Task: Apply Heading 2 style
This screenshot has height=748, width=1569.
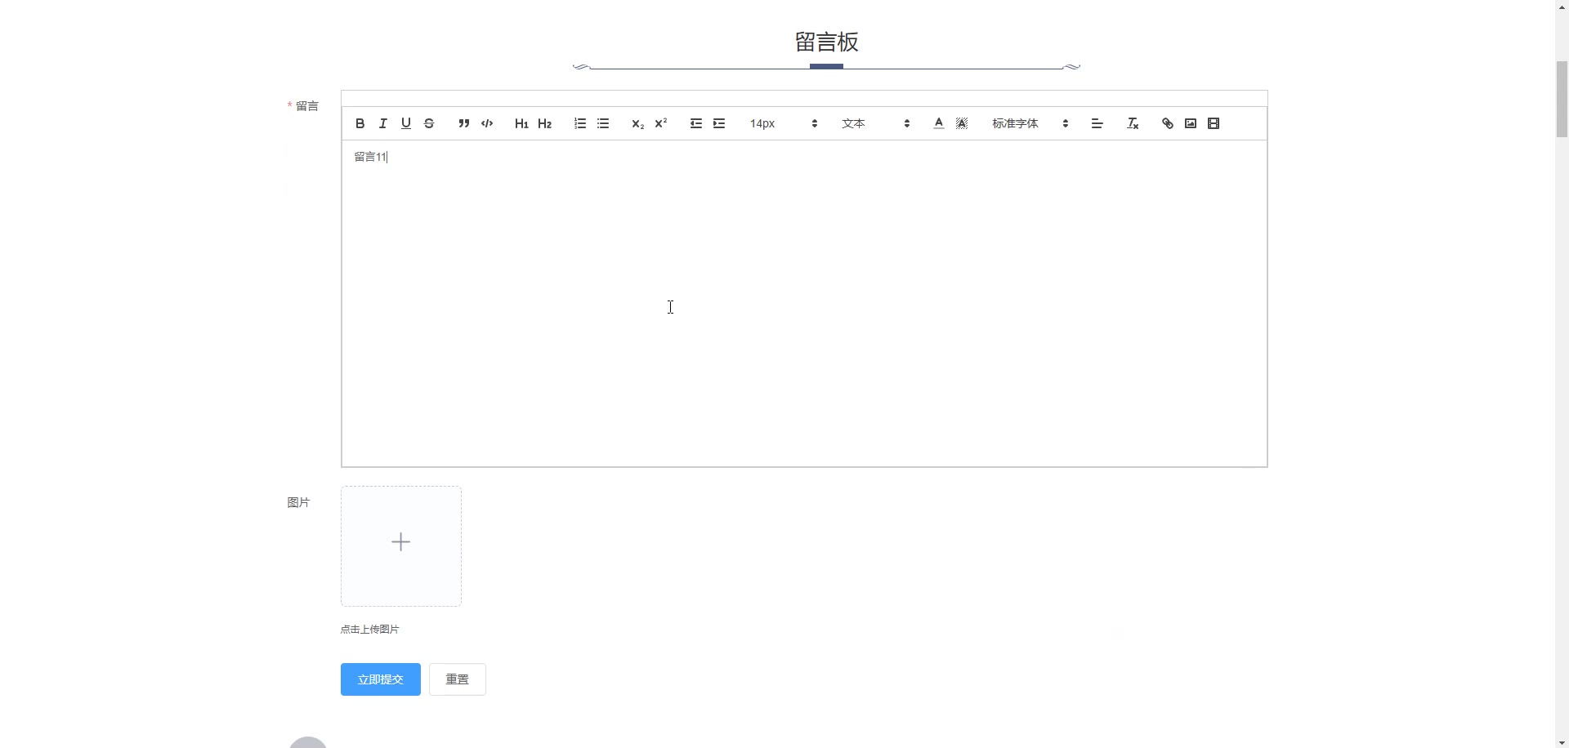Action: (544, 123)
